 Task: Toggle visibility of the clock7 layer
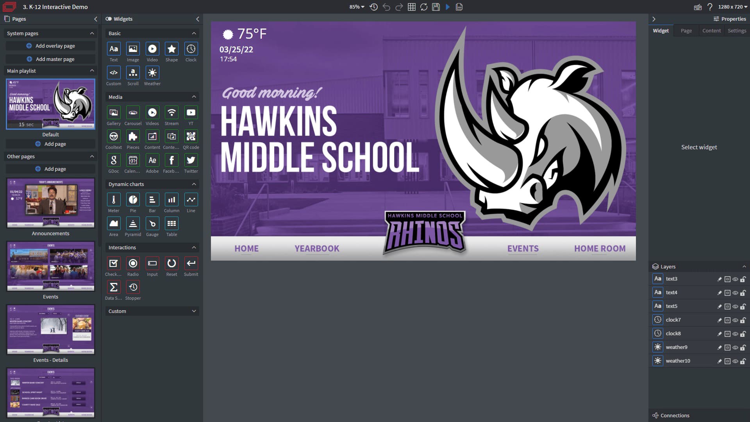click(x=735, y=320)
